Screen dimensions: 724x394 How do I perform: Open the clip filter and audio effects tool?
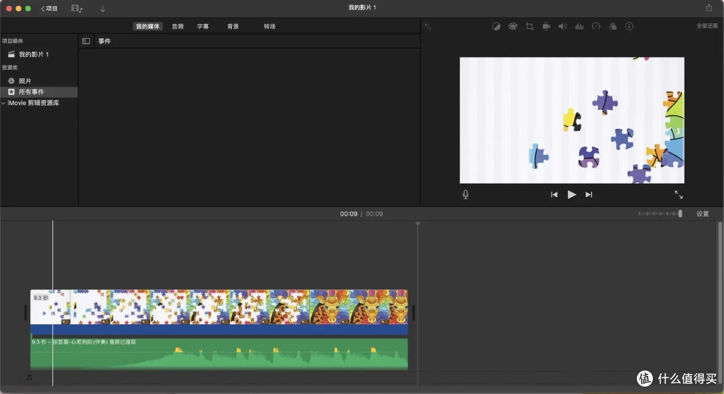pos(613,26)
